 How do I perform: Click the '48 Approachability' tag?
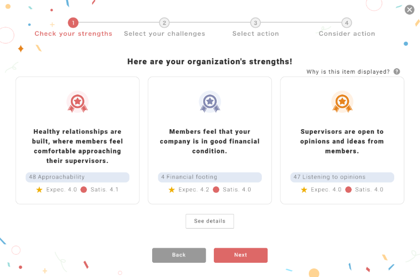point(77,177)
